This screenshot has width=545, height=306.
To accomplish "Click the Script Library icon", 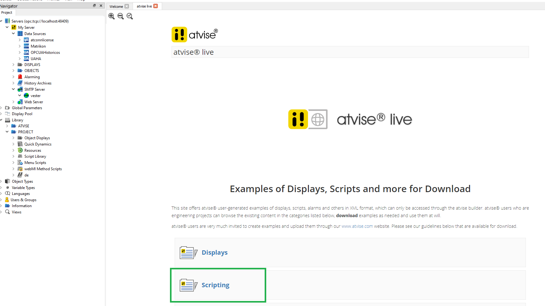I will coord(20,156).
